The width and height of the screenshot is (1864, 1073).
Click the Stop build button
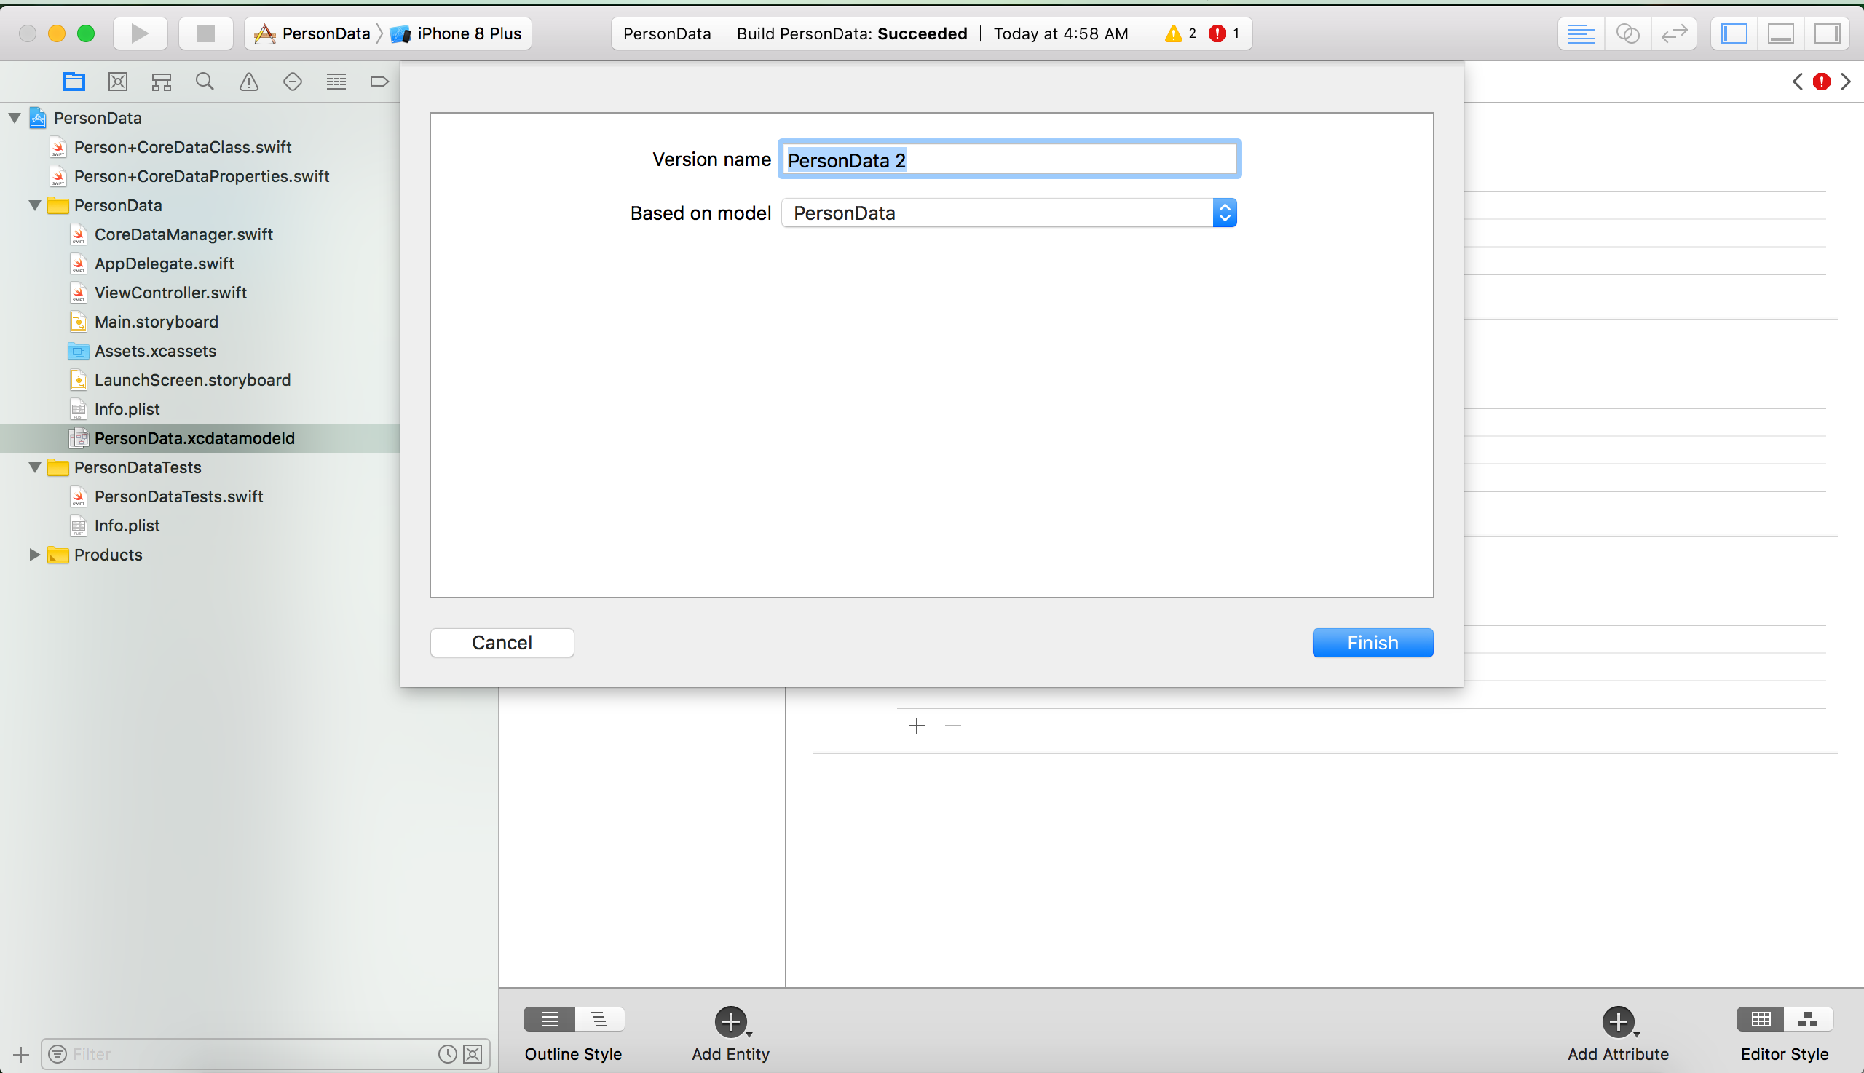pyautogui.click(x=205, y=33)
